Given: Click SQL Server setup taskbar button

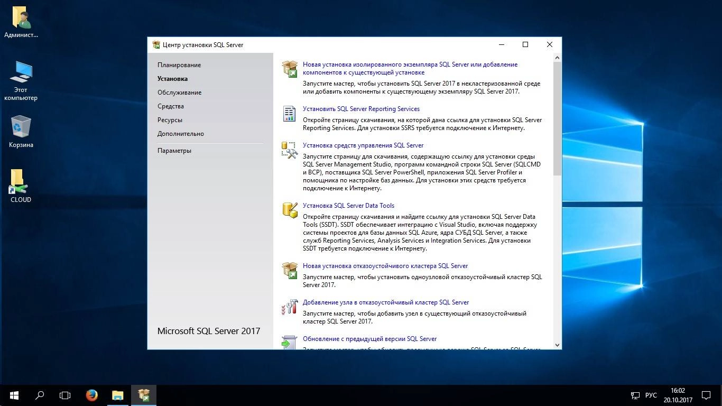Looking at the screenshot, I should tap(143, 395).
